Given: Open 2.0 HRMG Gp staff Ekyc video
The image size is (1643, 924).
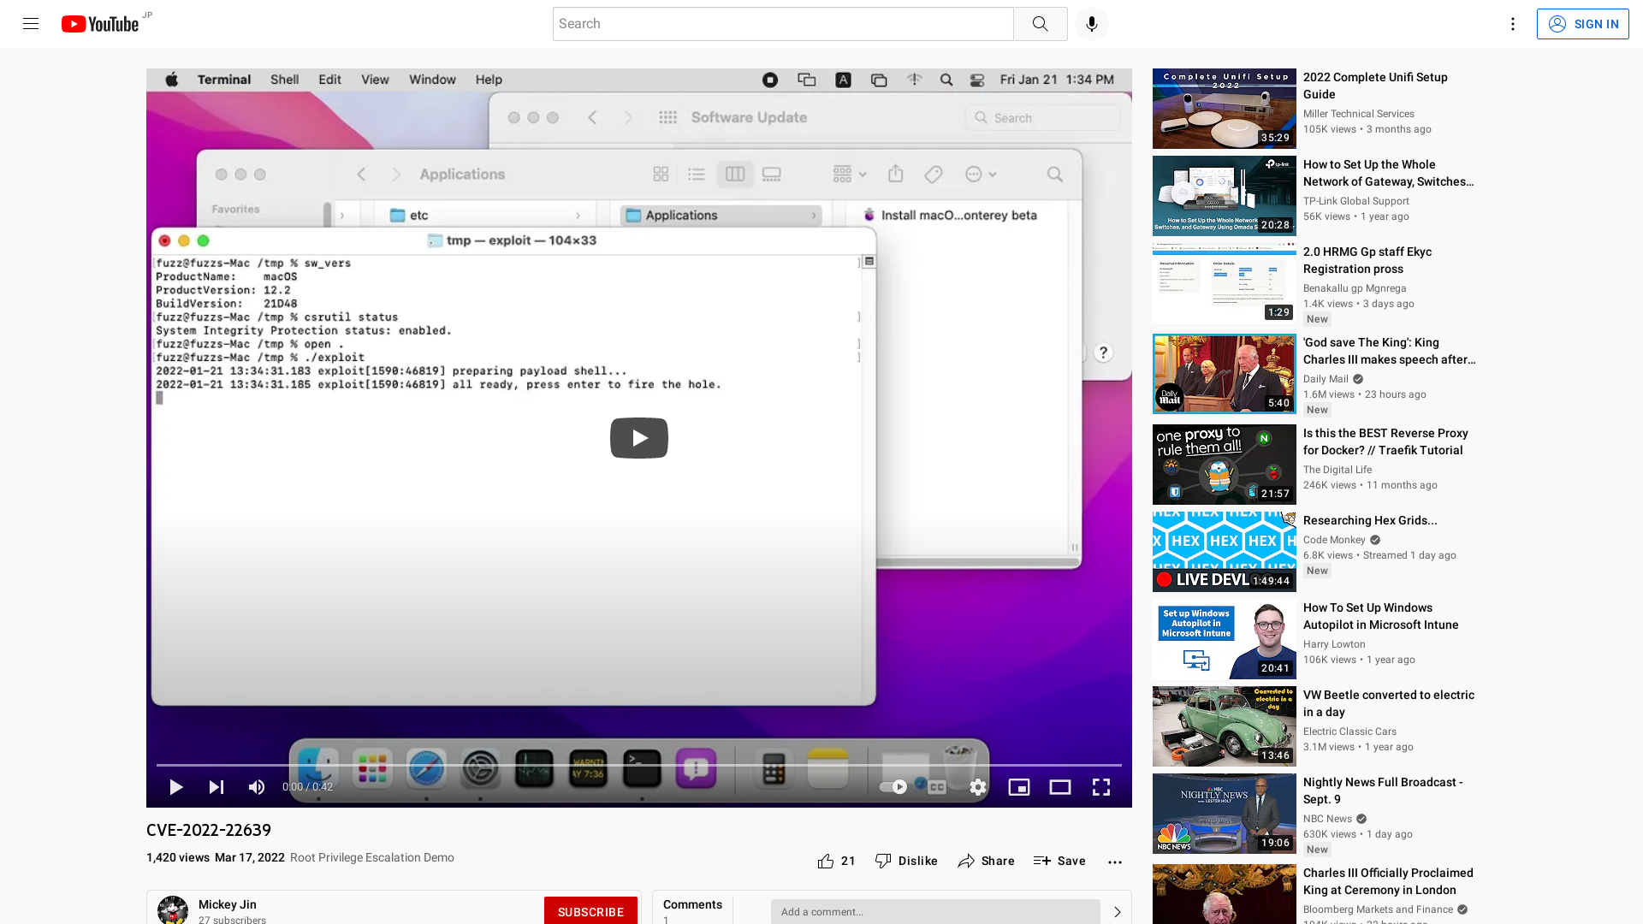Looking at the screenshot, I should point(1367,260).
